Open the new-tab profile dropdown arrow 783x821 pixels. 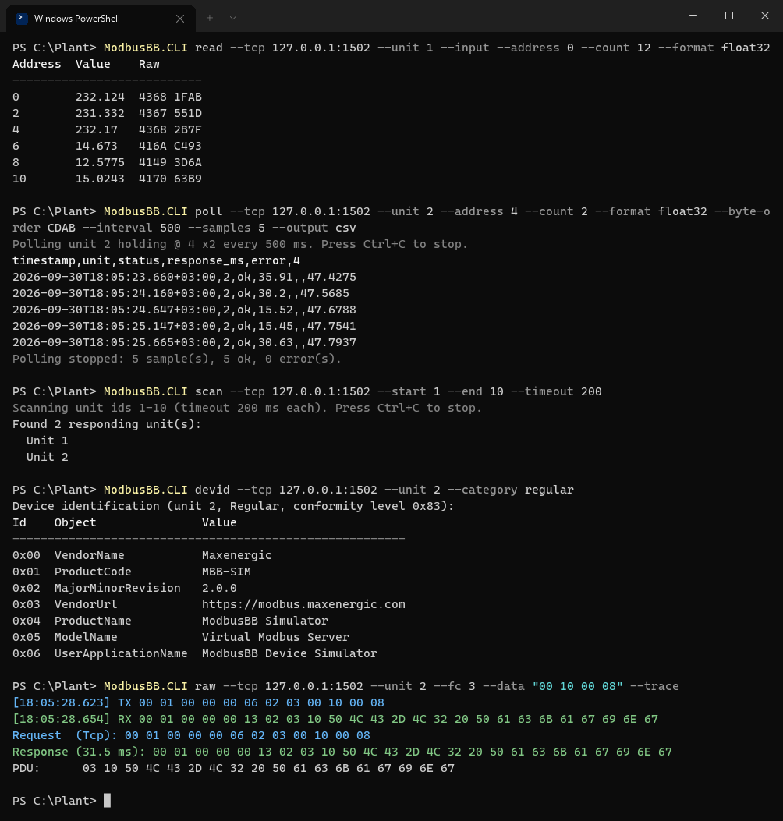(x=233, y=19)
